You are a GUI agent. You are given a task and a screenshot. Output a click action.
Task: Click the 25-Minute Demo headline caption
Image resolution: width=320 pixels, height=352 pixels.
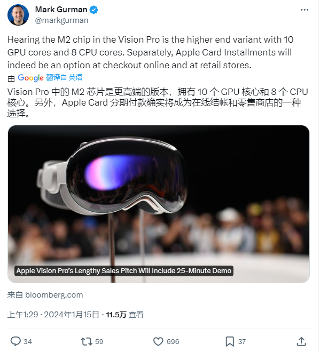pyautogui.click(x=124, y=271)
